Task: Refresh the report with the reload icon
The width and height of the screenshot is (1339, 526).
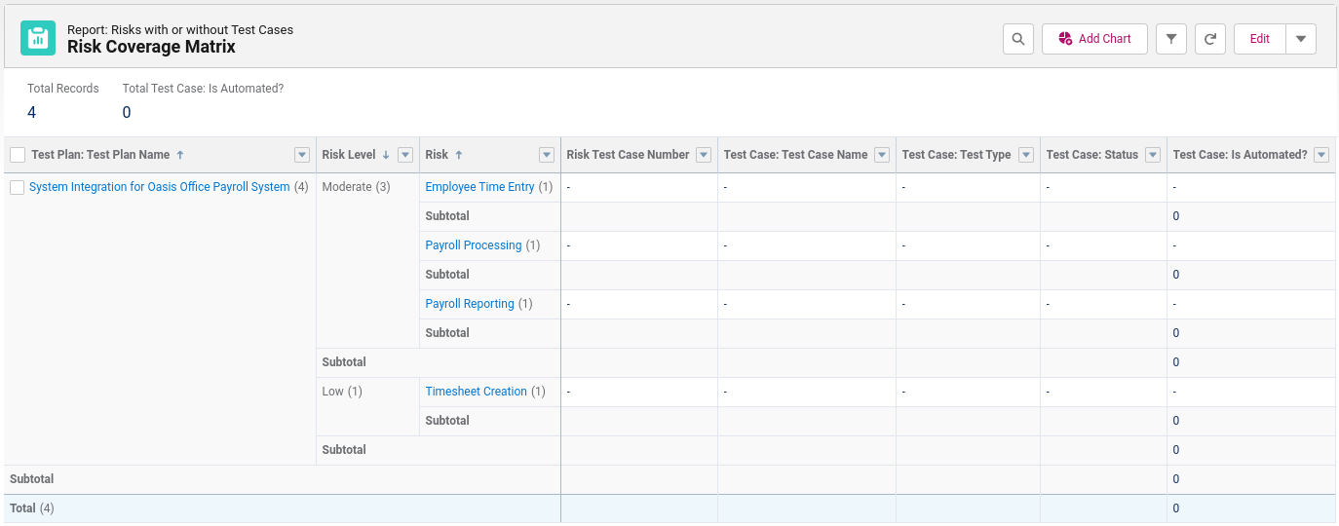Action: pyautogui.click(x=1210, y=39)
